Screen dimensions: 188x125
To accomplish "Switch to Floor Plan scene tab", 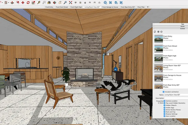I will point(141,7).
